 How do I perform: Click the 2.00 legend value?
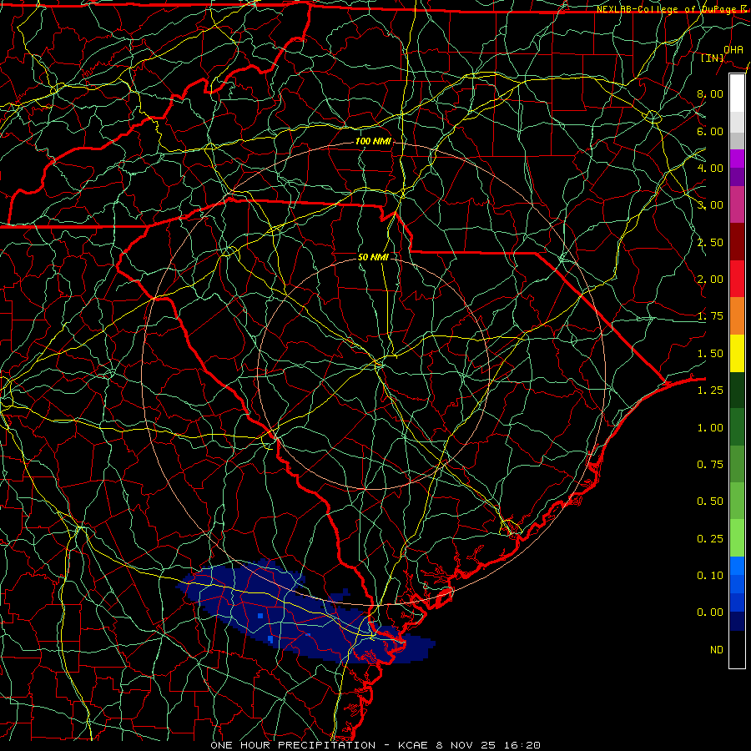[710, 280]
